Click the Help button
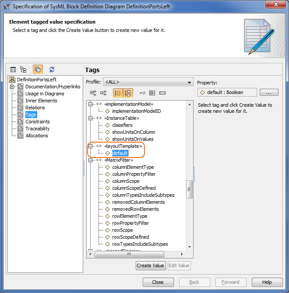The width and height of the screenshot is (289, 293). tap(267, 282)
